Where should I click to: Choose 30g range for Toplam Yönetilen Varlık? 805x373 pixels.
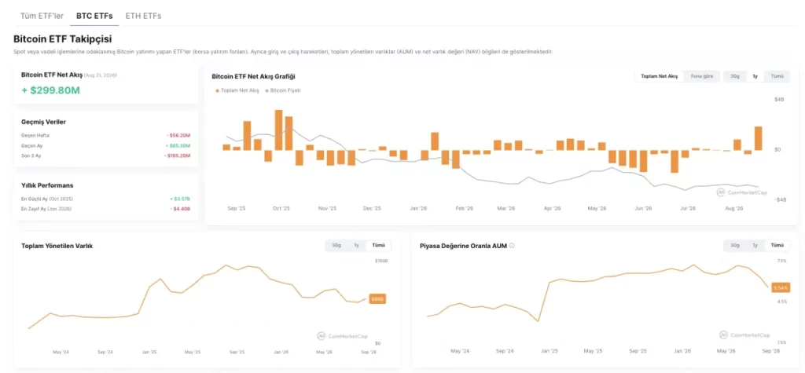point(336,245)
